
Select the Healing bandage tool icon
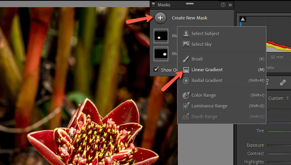283,83
